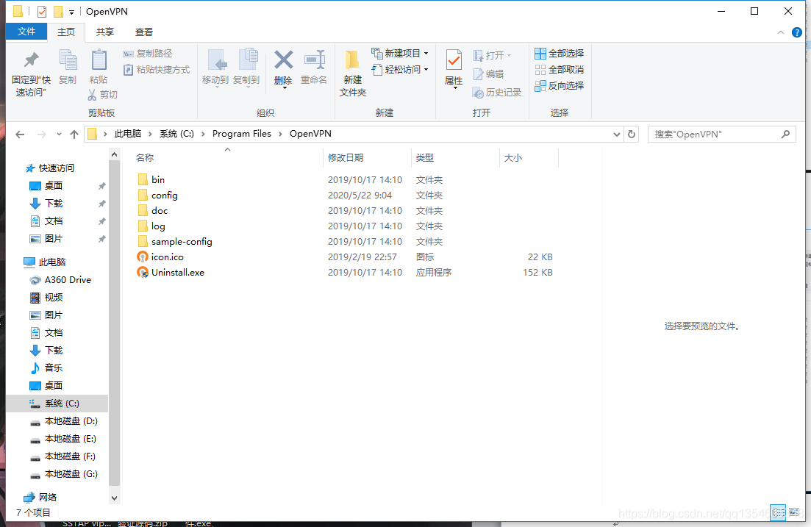Click the 剪切 scissors icon
811x527 pixels.
pos(92,95)
